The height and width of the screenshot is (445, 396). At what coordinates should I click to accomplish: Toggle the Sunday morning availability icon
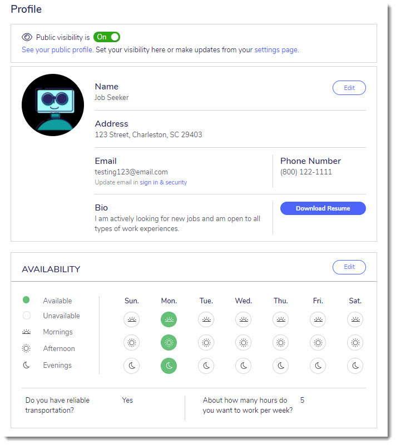(132, 319)
